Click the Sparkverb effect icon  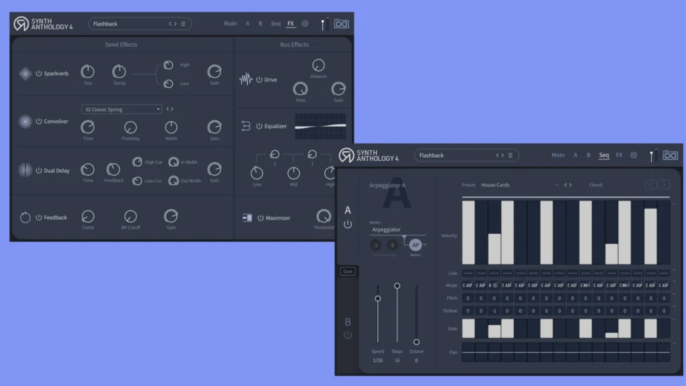tap(25, 73)
